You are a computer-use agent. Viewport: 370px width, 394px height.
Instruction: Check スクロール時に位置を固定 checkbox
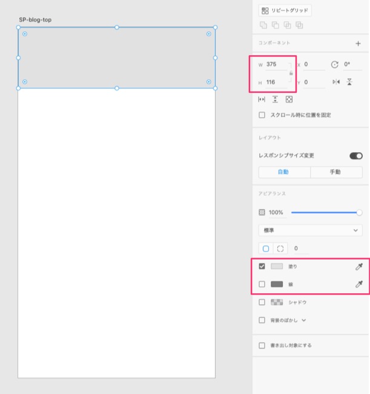click(262, 115)
